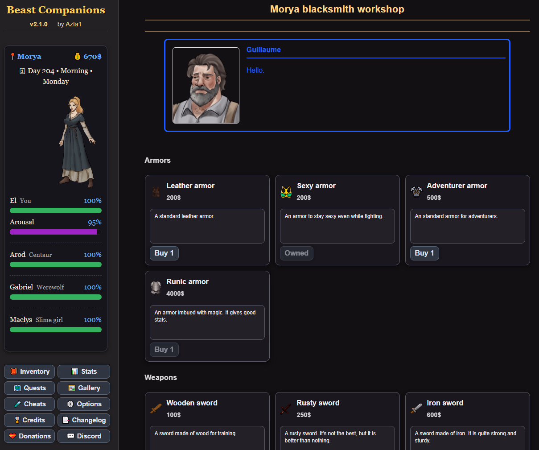Click the Wooden sword icon
This screenshot has height=450, width=539.
(156, 409)
